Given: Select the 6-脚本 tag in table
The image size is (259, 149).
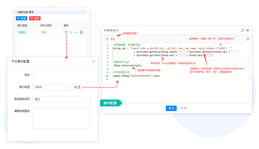Looking at the screenshot, I should pos(22,32).
